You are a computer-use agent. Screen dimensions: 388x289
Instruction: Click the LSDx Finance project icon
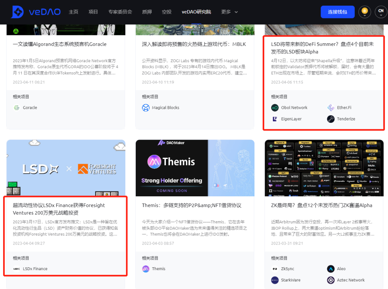pos(16,269)
